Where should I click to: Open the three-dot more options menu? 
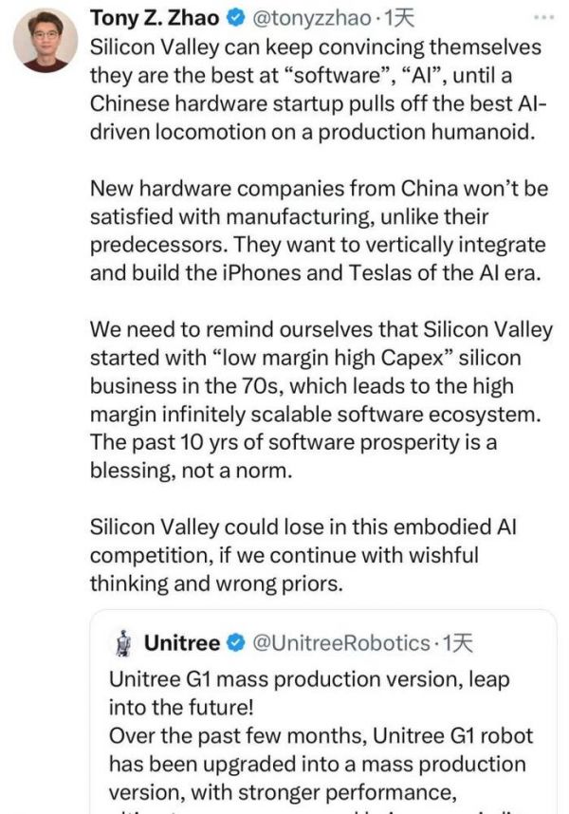pos(544,17)
